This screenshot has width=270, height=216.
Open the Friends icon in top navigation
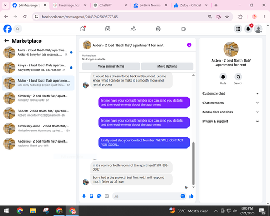pyautogui.click(x=133, y=29)
